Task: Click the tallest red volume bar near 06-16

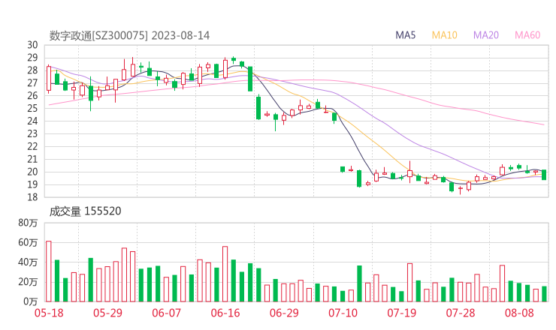Action: [225, 274]
